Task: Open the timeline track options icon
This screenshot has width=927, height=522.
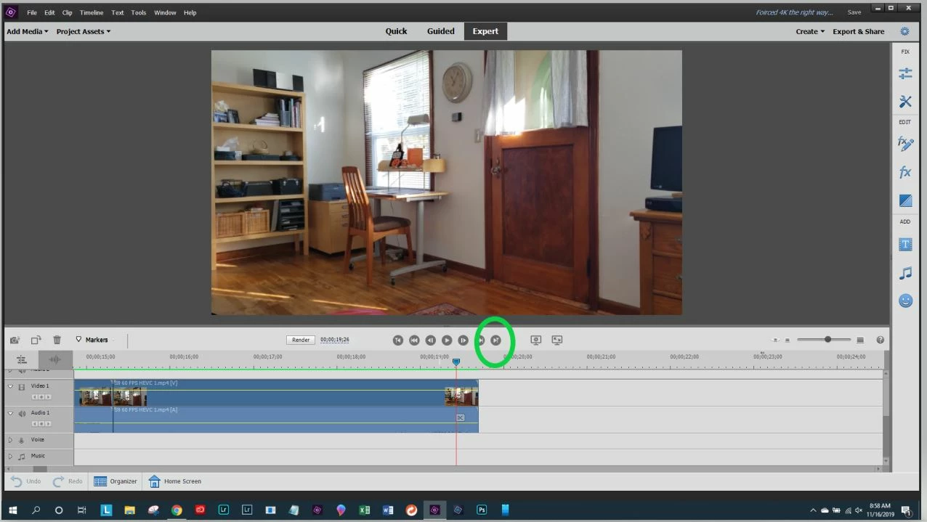Action: (x=22, y=359)
